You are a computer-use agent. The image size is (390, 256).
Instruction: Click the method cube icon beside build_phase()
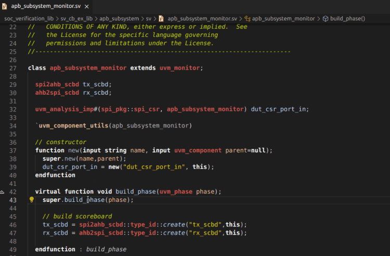(x=326, y=18)
